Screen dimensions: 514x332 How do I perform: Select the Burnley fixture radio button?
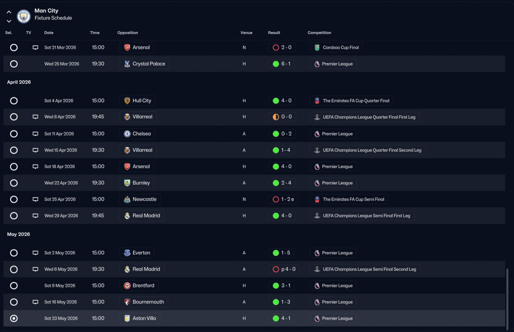click(x=14, y=183)
